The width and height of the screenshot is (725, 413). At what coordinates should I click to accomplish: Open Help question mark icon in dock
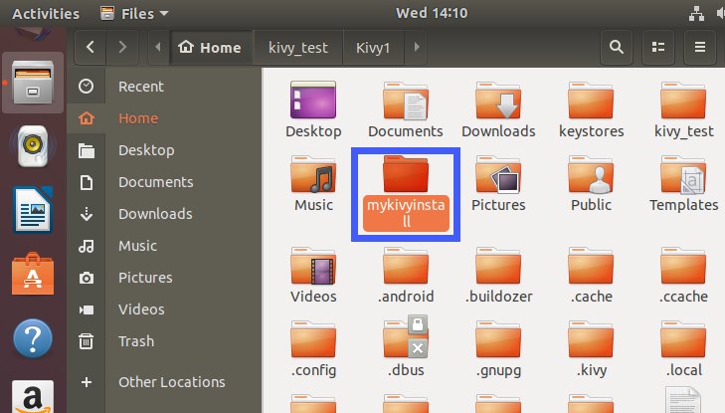coord(33,338)
